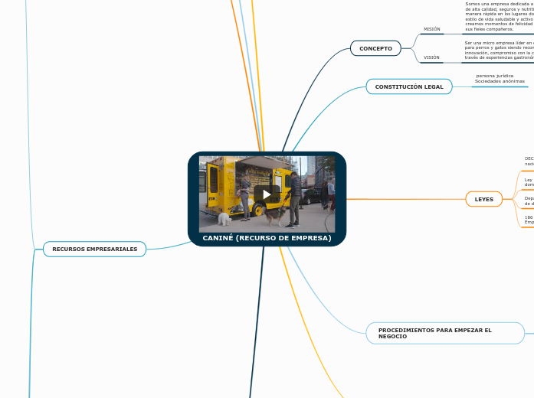Image resolution: width=534 pixels, height=398 pixels.
Task: Click the mission description paragraph starting 'Somos una empresa'
Action: 500,17
